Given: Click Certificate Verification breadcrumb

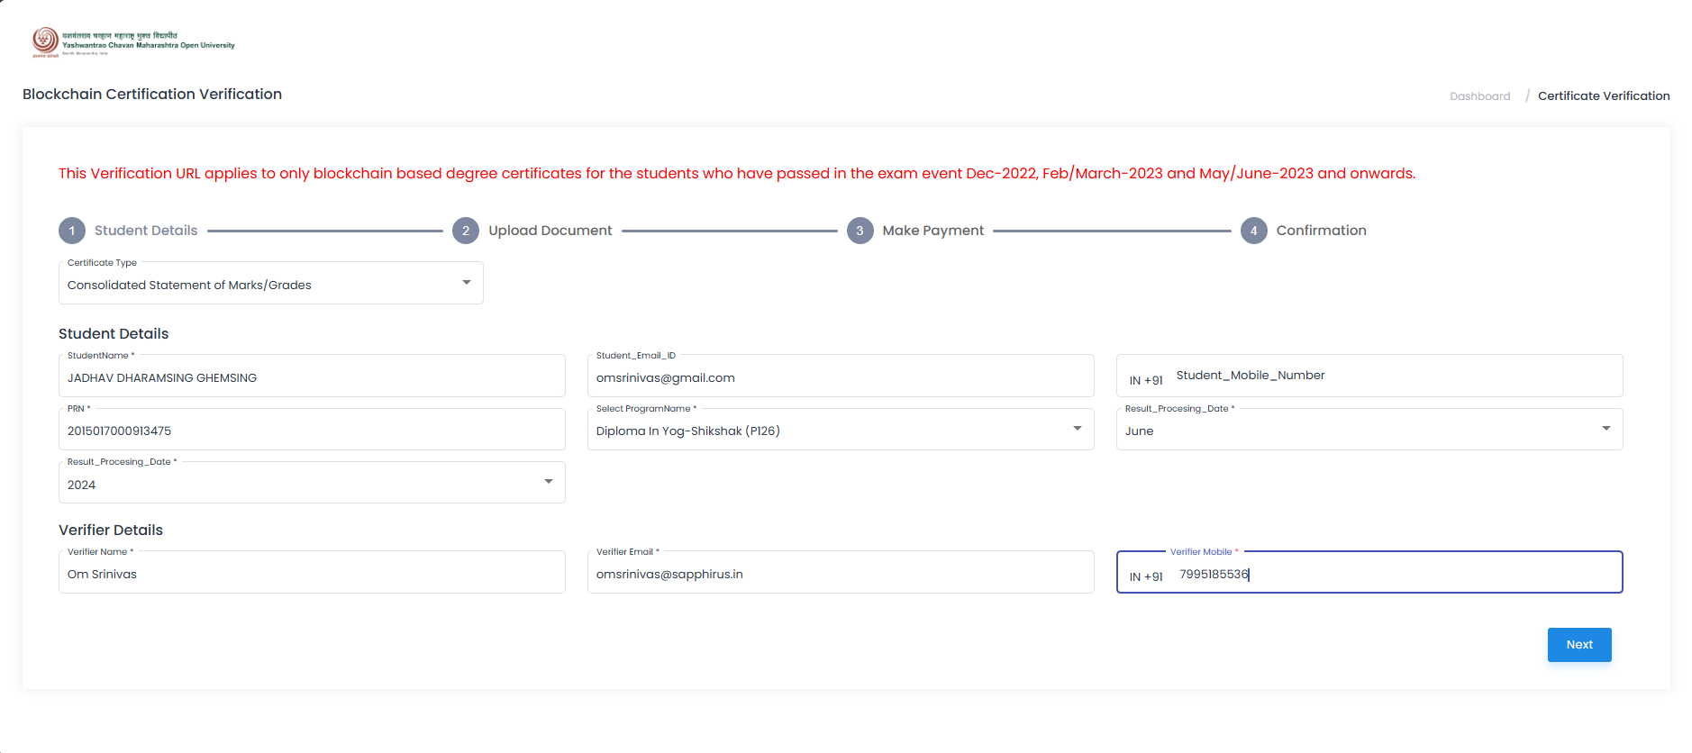Looking at the screenshot, I should pos(1603,96).
